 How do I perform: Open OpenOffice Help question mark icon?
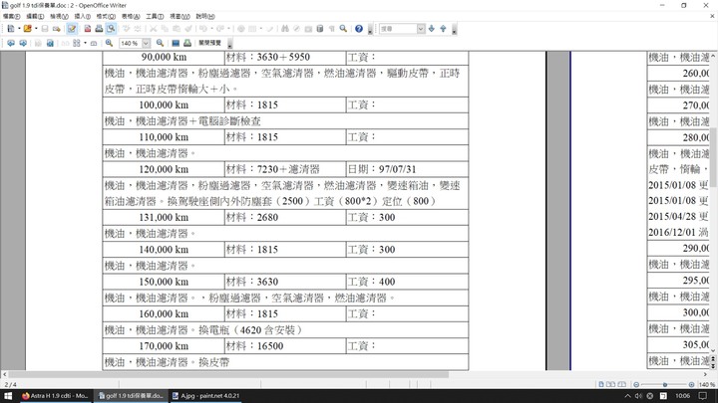pos(359,29)
